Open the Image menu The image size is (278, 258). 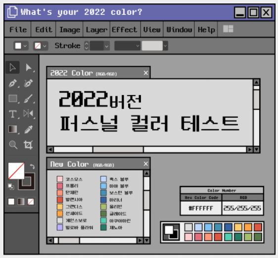click(x=70, y=30)
